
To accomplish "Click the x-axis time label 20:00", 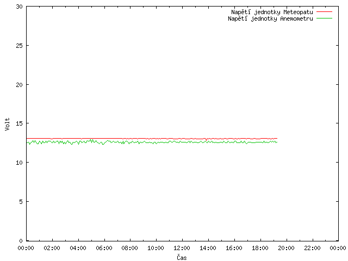I will (286, 248).
